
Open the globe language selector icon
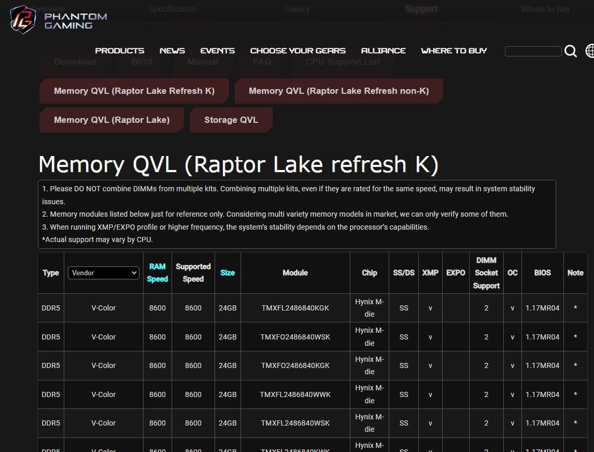tap(589, 51)
